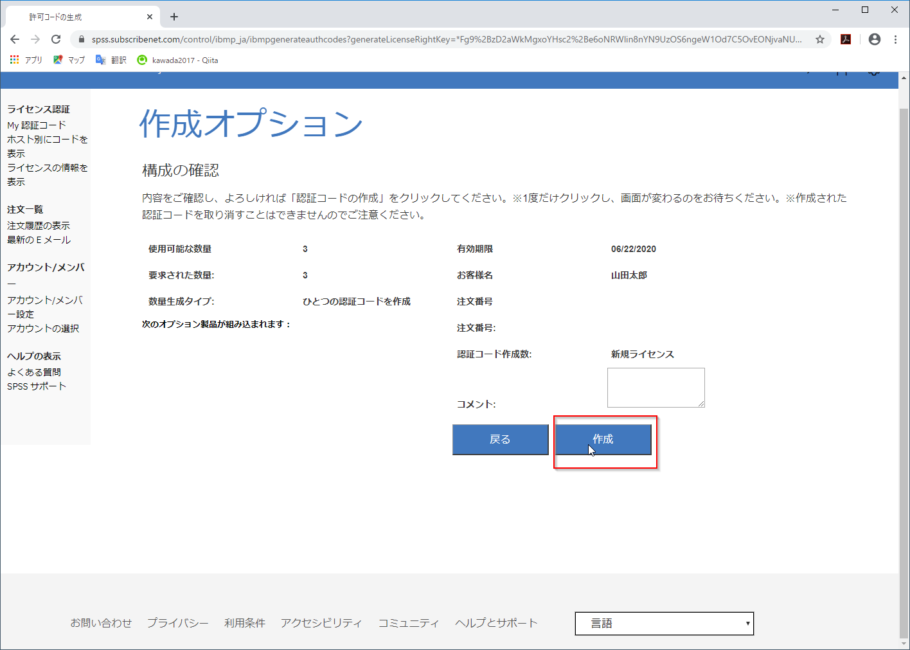Click into the コメント text area
Viewport: 910px width, 650px height.
(656, 388)
